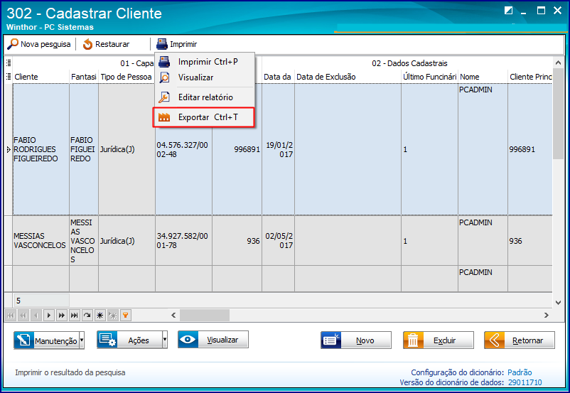Go to next record arrow

tap(49, 316)
